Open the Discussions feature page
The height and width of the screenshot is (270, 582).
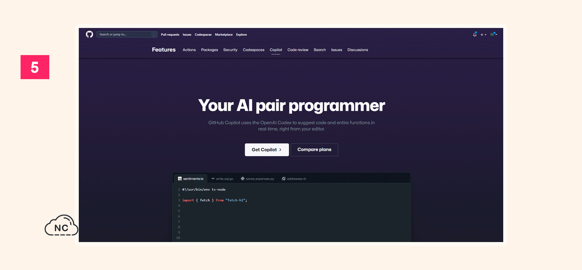pyautogui.click(x=358, y=50)
